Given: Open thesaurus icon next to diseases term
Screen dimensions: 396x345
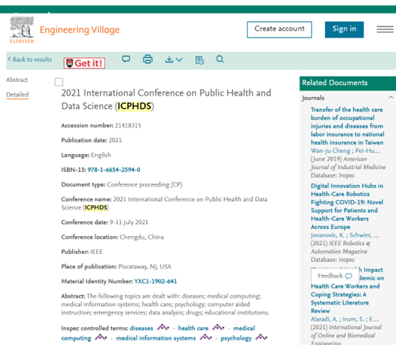Looking at the screenshot, I should pyautogui.click(x=163, y=328).
